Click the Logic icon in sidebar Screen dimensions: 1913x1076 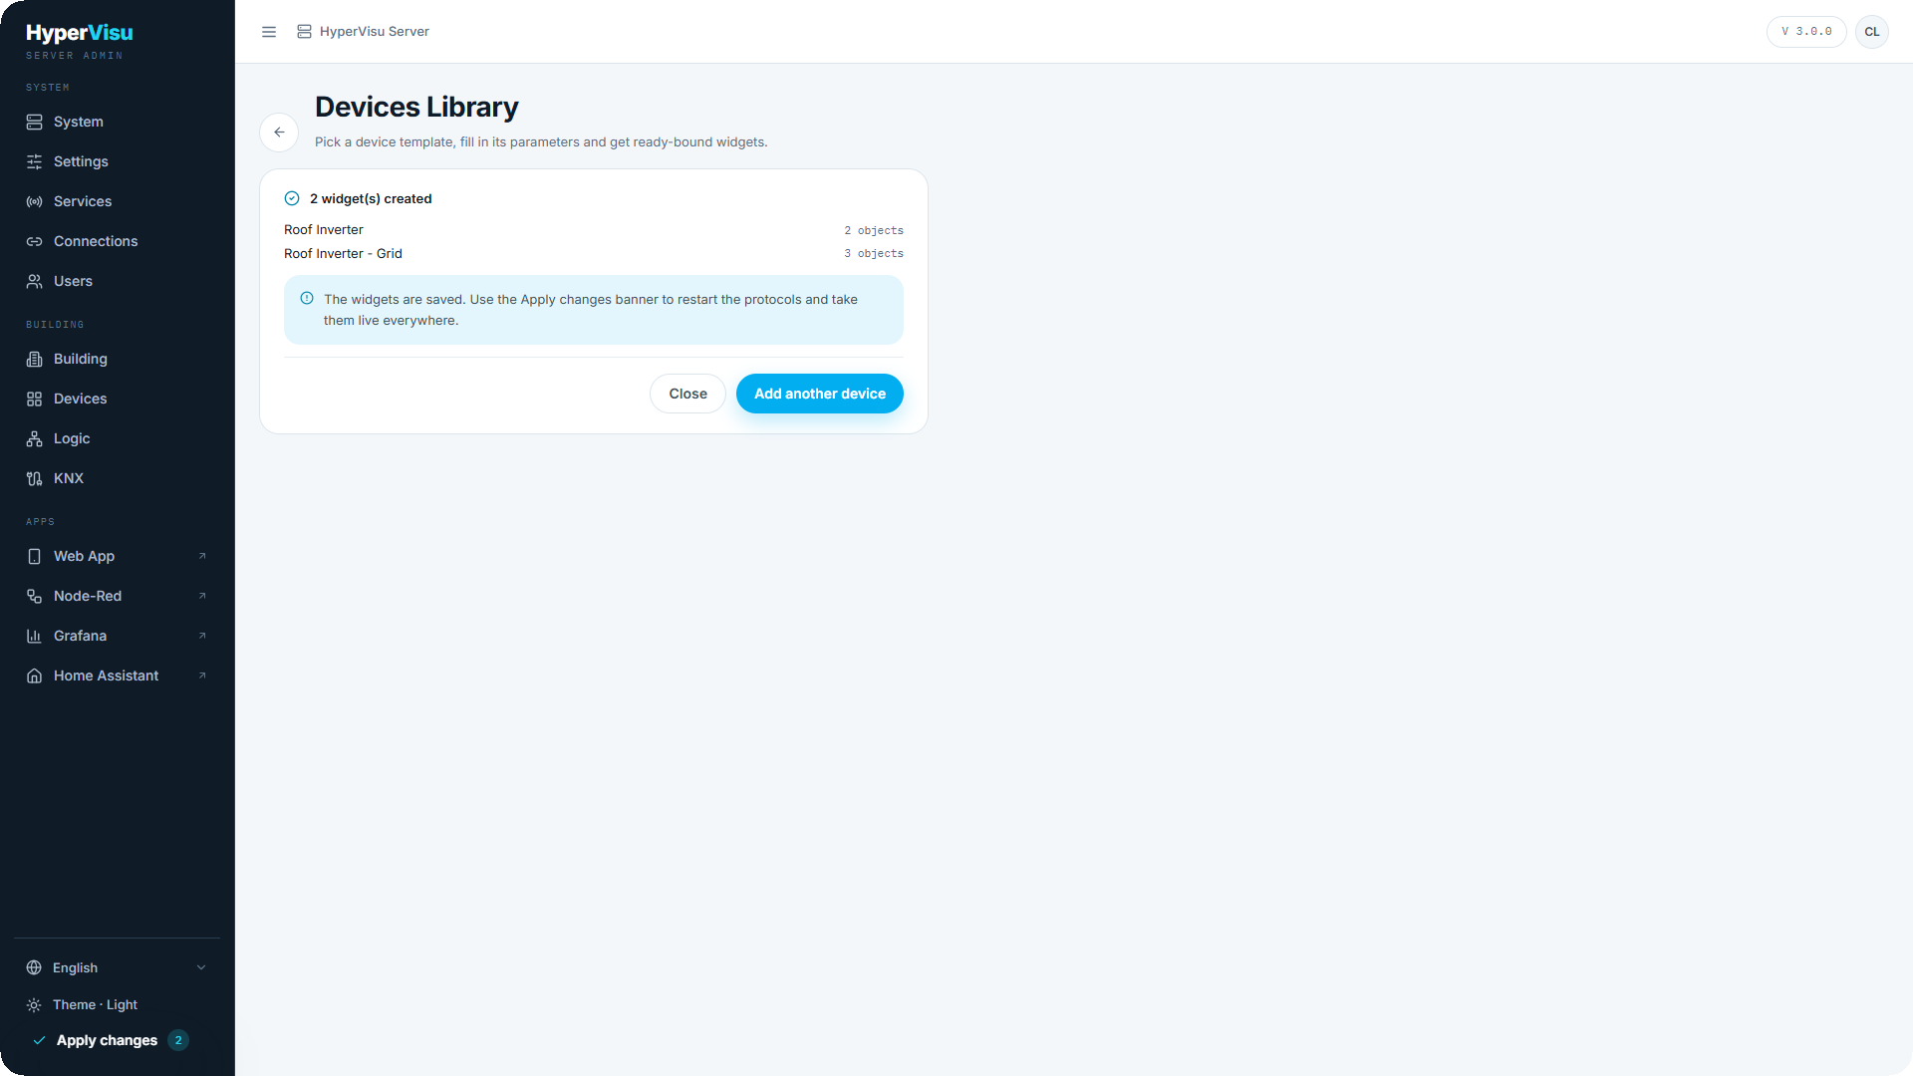point(34,438)
